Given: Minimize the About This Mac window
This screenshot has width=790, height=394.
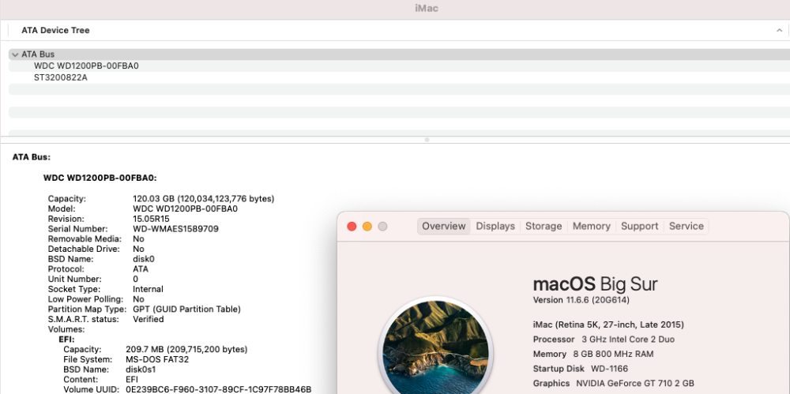Looking at the screenshot, I should click(x=367, y=227).
